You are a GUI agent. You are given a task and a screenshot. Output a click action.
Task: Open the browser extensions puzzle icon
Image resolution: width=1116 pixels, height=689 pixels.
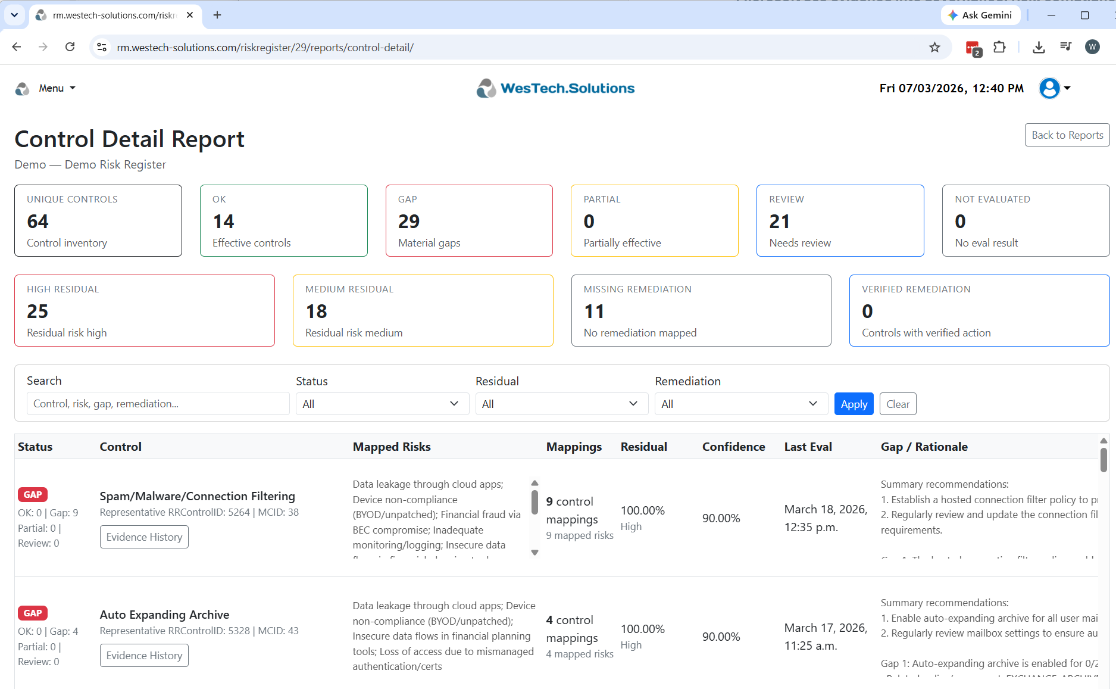[1000, 47]
